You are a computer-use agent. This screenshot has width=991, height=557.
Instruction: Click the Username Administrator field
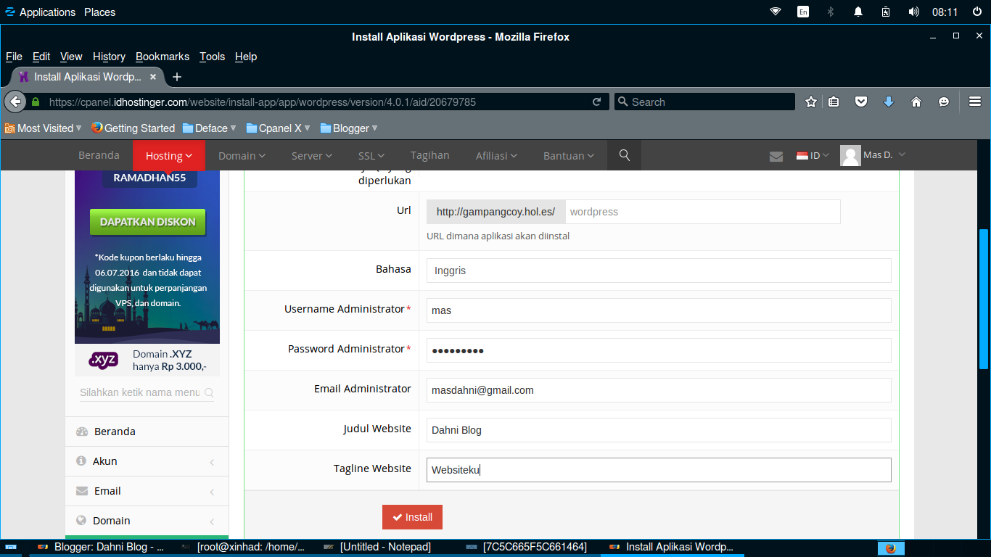659,310
